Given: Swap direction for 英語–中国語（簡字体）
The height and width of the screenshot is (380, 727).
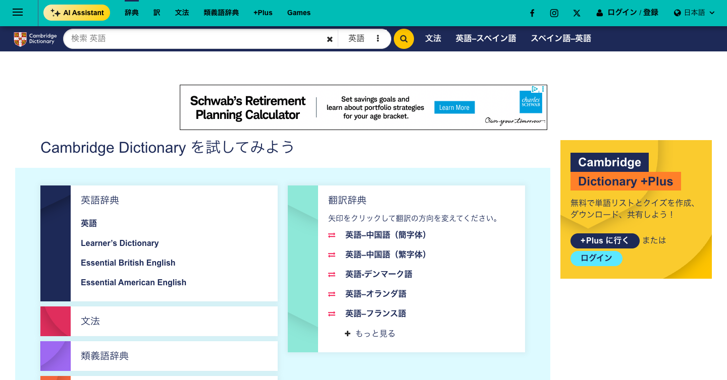Looking at the screenshot, I should click(x=332, y=235).
